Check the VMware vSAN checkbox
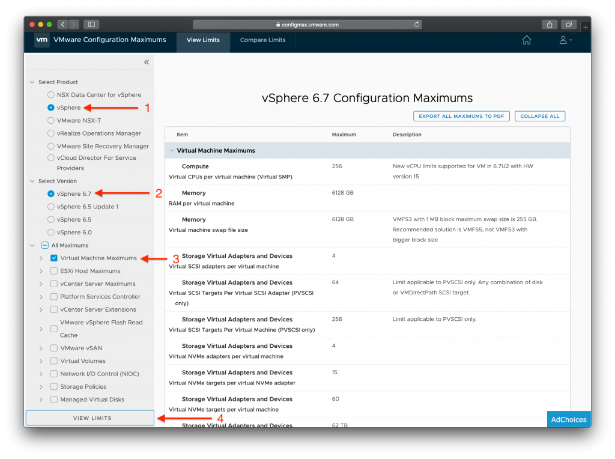The image size is (615, 459). [53, 348]
